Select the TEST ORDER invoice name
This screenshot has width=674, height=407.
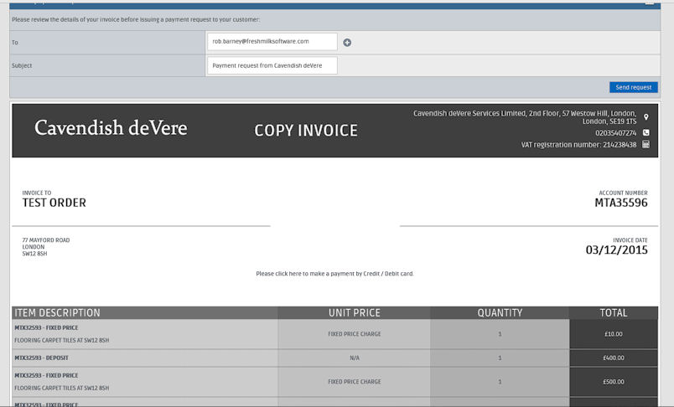click(54, 203)
